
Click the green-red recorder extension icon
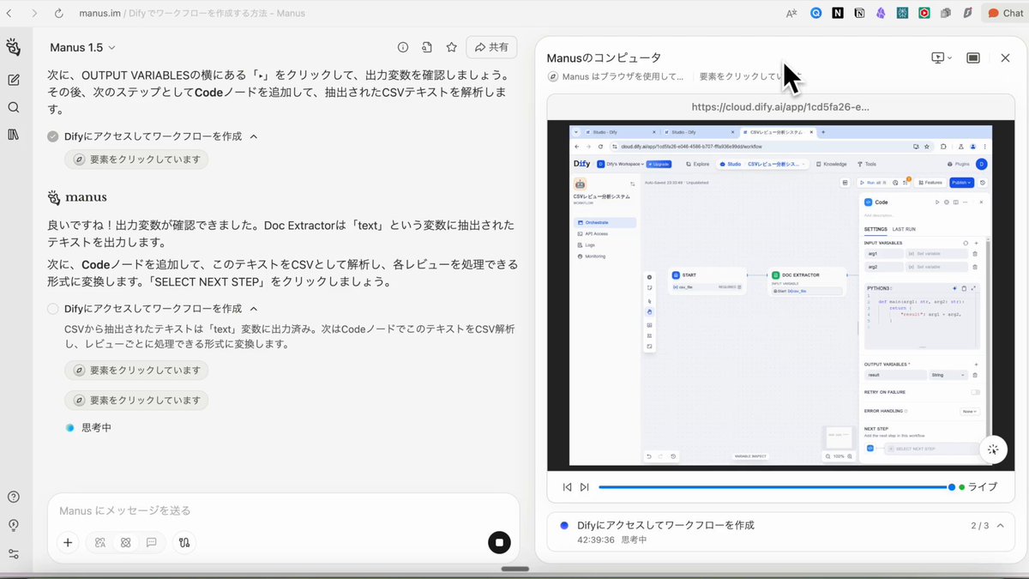pos(924,14)
